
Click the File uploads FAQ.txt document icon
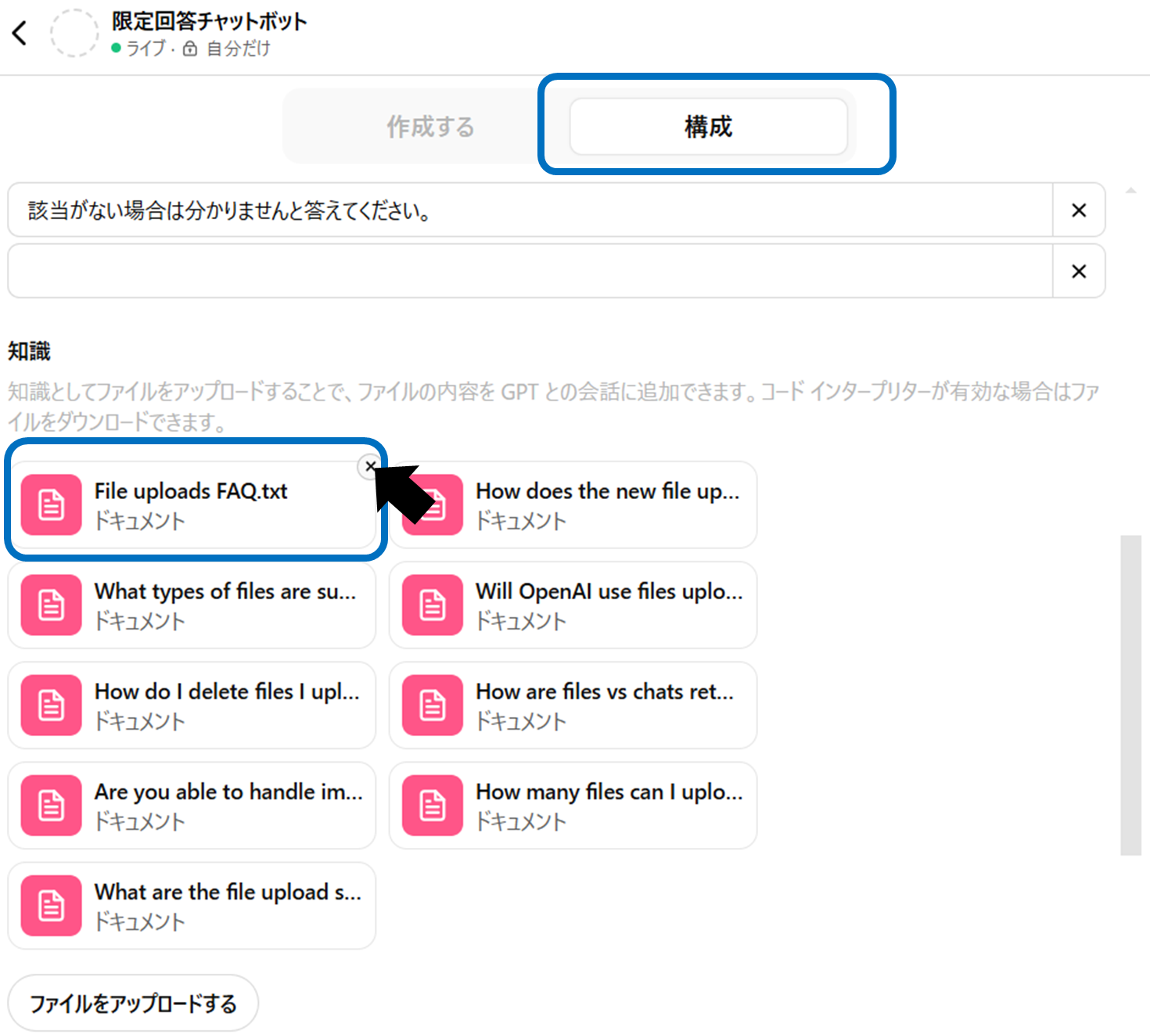click(x=52, y=505)
